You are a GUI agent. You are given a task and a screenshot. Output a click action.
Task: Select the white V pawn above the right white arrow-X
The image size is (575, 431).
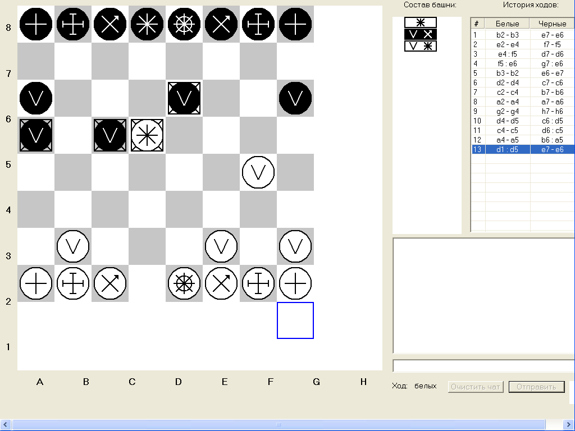(x=221, y=246)
